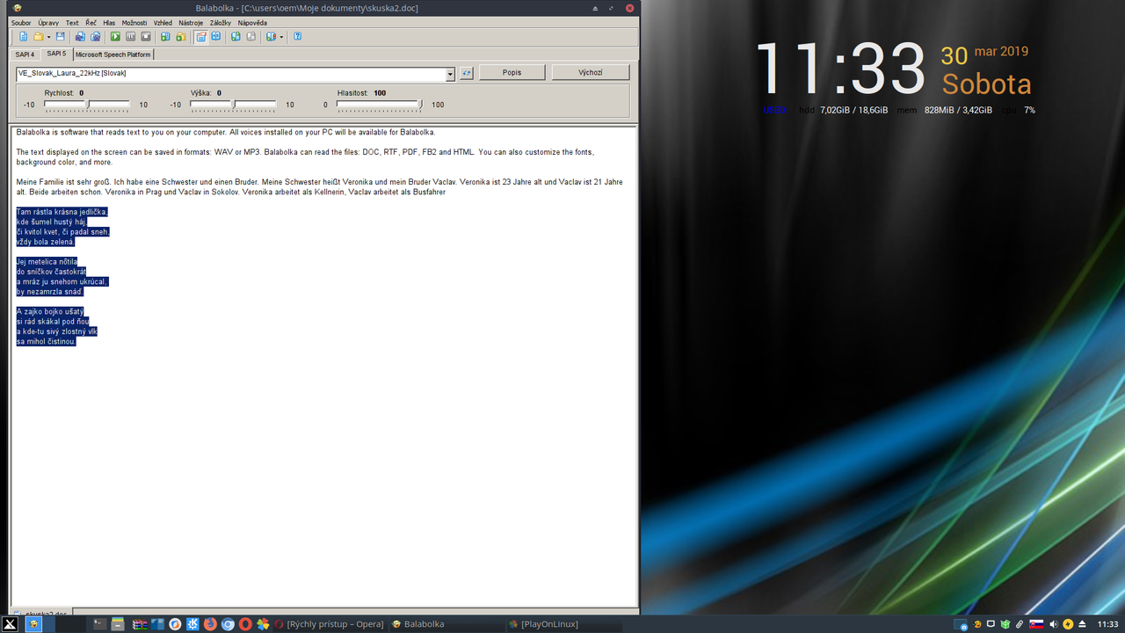
Task: Click the Balabolka pinned icon beside start button
Action: coord(33,624)
